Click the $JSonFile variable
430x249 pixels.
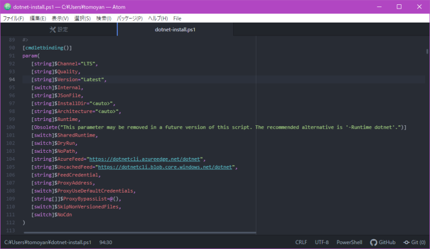[68, 96]
